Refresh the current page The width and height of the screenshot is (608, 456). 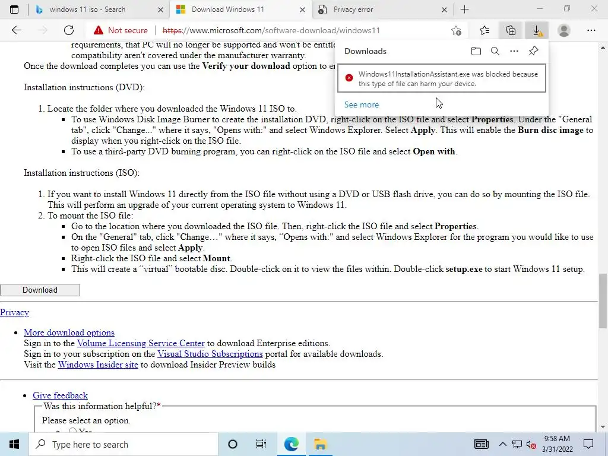click(x=69, y=30)
